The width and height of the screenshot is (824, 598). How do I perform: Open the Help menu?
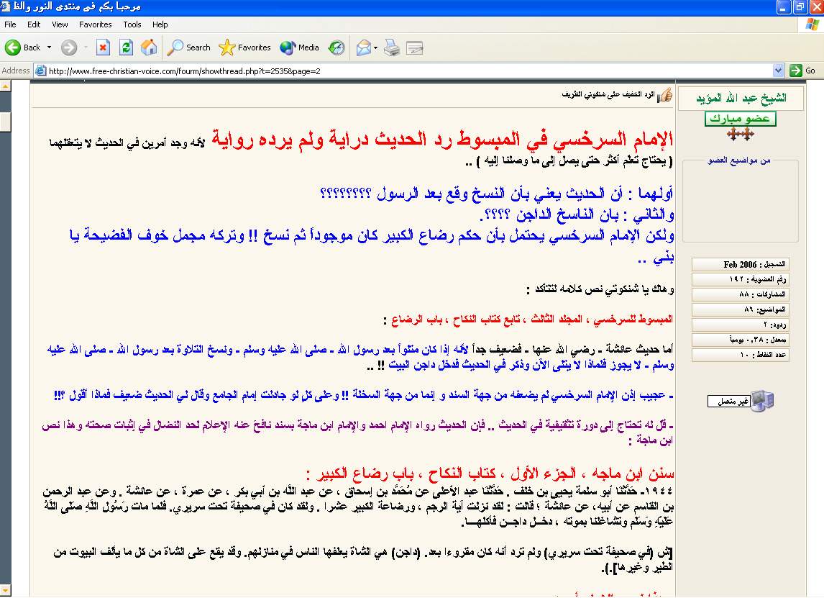[x=160, y=24]
